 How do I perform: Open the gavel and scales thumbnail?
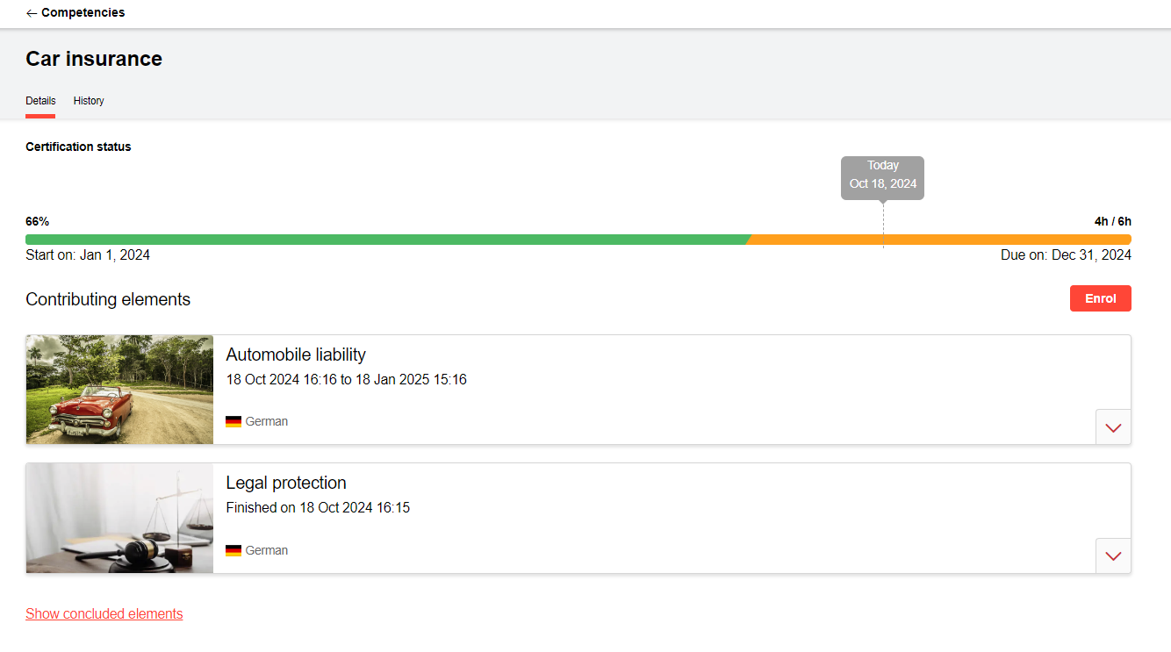click(119, 519)
